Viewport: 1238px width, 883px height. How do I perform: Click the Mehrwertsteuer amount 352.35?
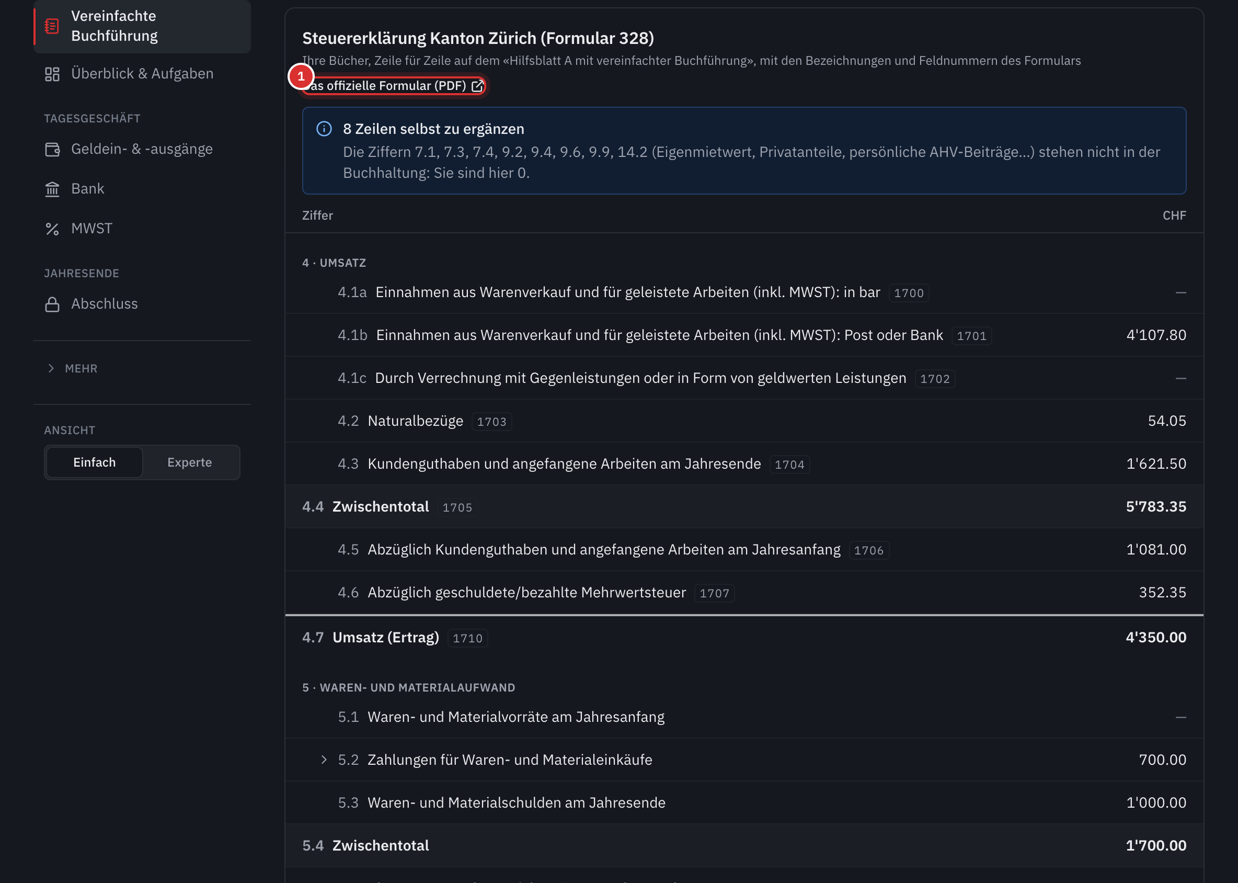[1163, 593]
